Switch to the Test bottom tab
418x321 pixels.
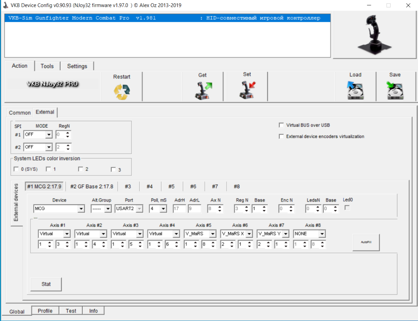tap(71, 311)
